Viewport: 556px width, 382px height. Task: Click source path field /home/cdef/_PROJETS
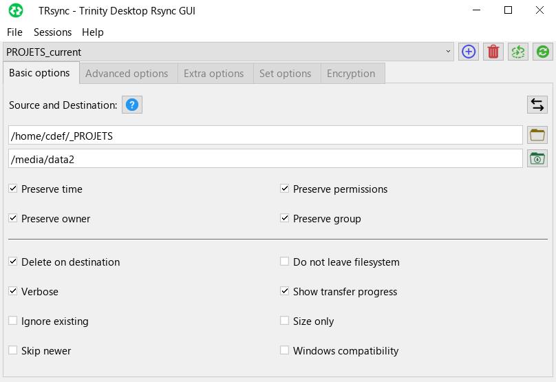click(265, 135)
